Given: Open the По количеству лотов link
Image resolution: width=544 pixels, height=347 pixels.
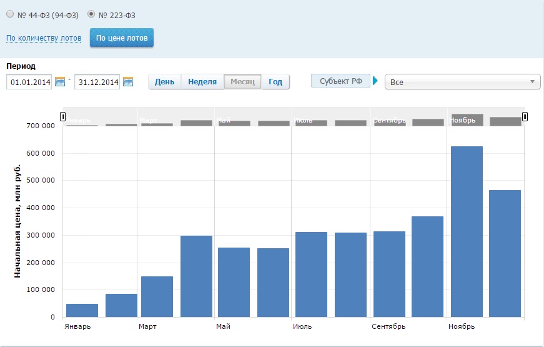Looking at the screenshot, I should [44, 38].
